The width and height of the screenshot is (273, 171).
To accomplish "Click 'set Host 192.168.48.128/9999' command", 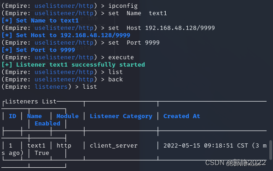I will pos(162,28).
